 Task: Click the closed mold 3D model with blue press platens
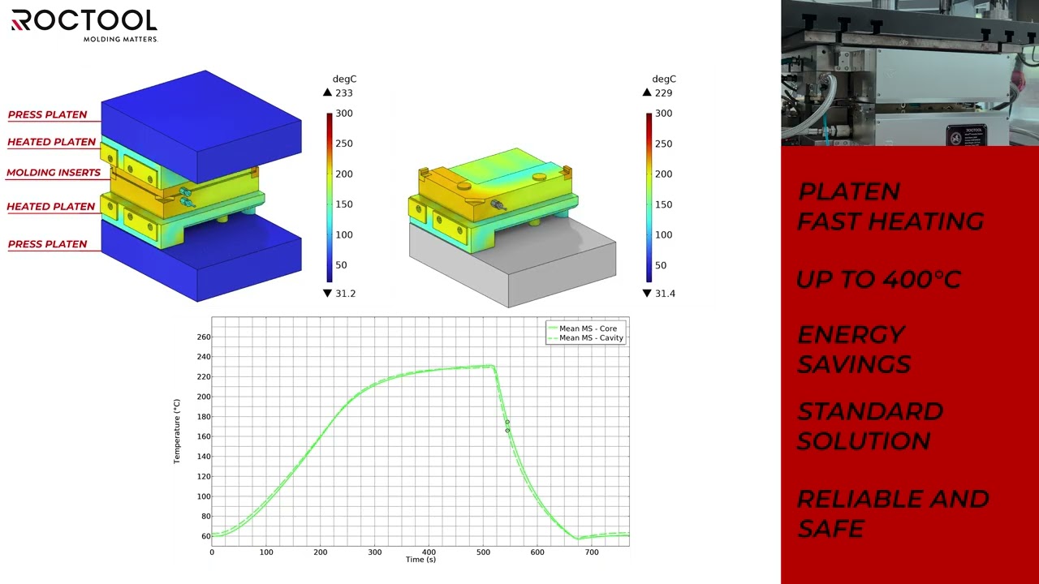tap(201, 186)
